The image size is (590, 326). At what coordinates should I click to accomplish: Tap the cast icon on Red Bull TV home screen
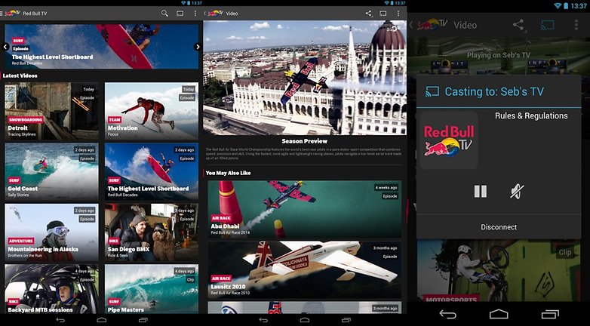180,13
